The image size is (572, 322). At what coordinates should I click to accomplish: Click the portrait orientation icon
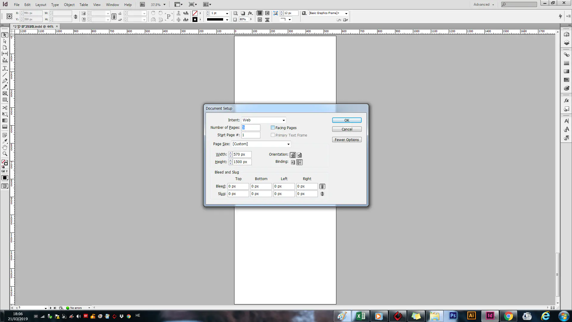point(293,155)
